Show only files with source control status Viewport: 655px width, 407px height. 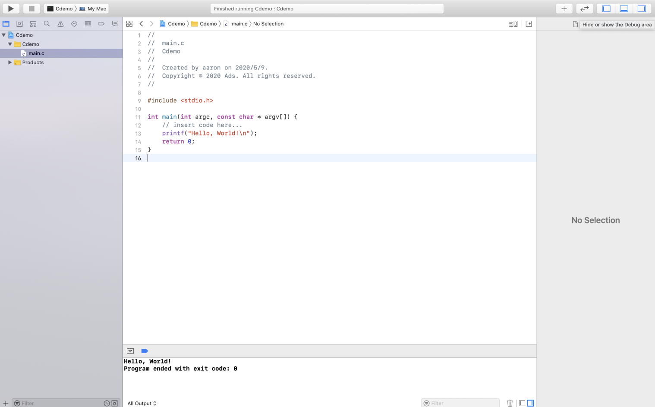pyautogui.click(x=114, y=403)
